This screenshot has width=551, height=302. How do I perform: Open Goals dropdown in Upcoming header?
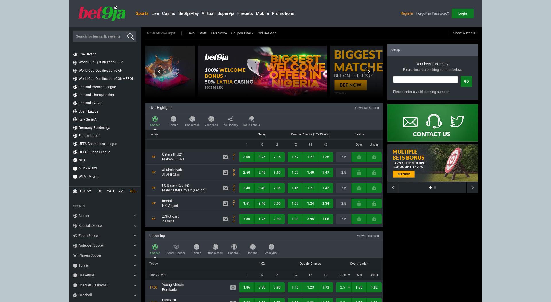pyautogui.click(x=344, y=275)
